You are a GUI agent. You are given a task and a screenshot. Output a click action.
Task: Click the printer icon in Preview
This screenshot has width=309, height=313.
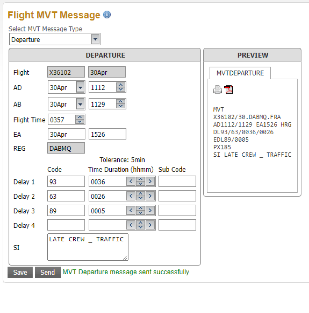(x=218, y=90)
